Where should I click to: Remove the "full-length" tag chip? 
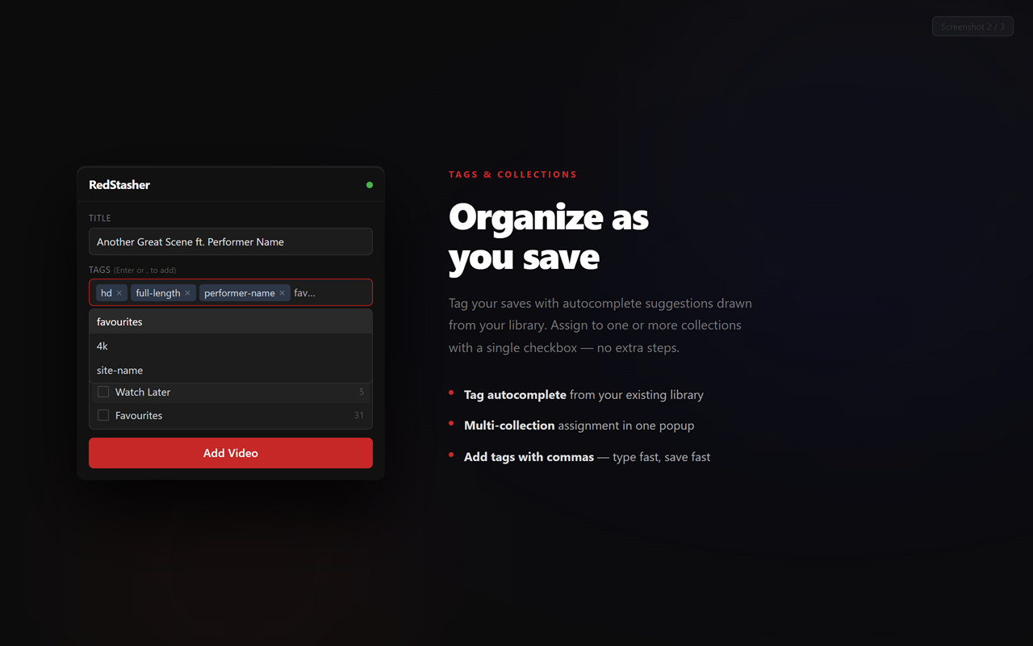pos(187,292)
